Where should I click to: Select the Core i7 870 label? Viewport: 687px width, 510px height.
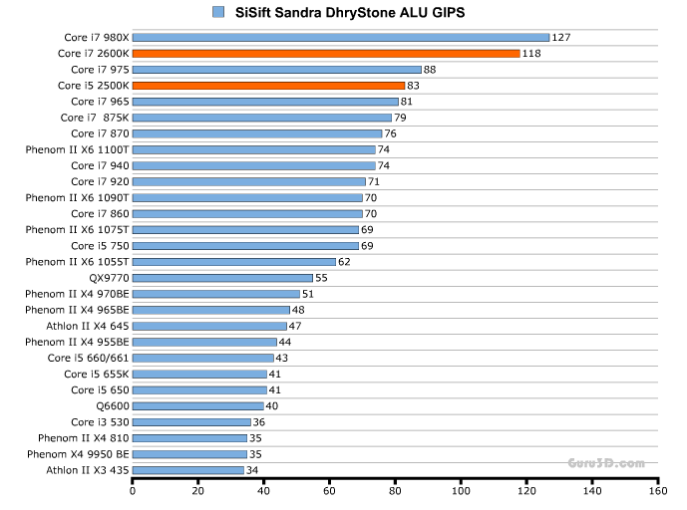100,133
